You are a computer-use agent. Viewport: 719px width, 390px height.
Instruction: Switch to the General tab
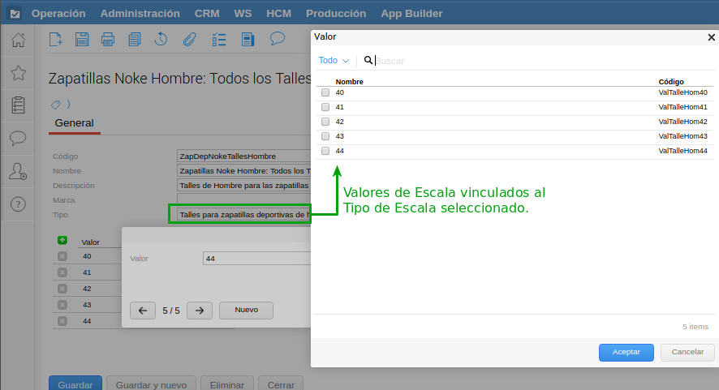74,123
